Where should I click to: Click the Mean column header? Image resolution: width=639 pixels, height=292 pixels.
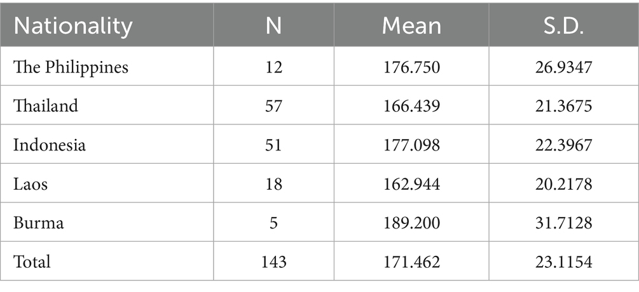411,26
